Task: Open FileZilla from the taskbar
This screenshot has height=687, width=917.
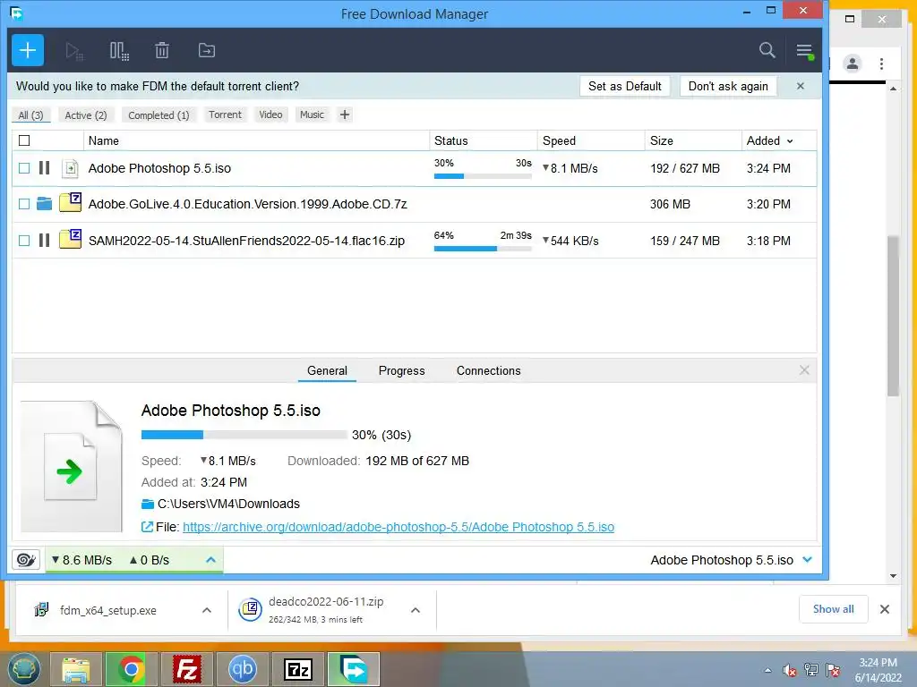Action: click(187, 669)
